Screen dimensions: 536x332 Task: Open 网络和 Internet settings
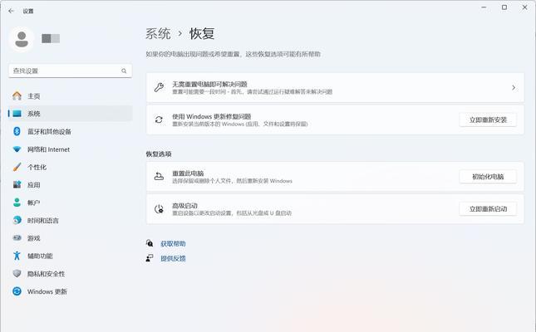[70, 149]
